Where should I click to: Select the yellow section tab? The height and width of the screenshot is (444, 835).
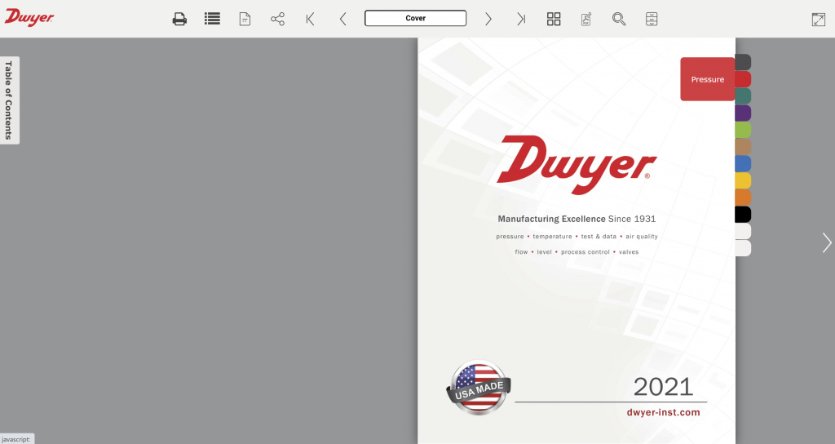(x=743, y=180)
